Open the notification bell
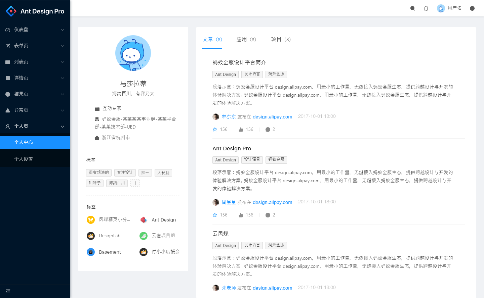The width and height of the screenshot is (484, 298). click(426, 8)
